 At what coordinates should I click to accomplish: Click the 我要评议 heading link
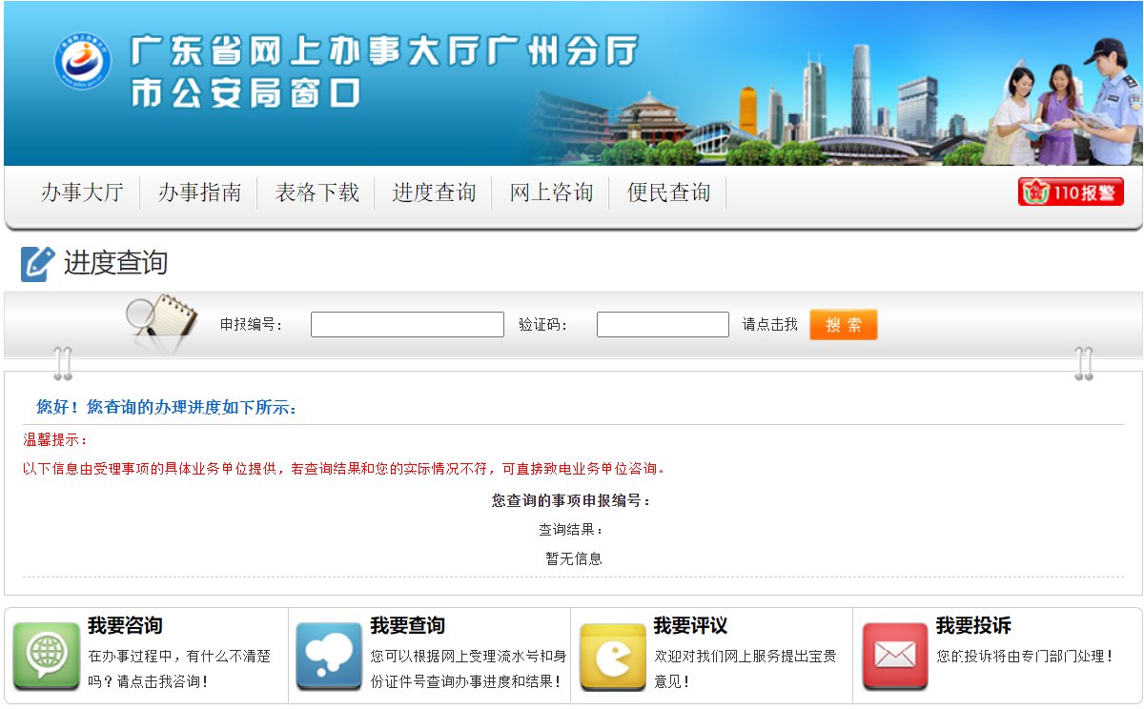pos(690,626)
